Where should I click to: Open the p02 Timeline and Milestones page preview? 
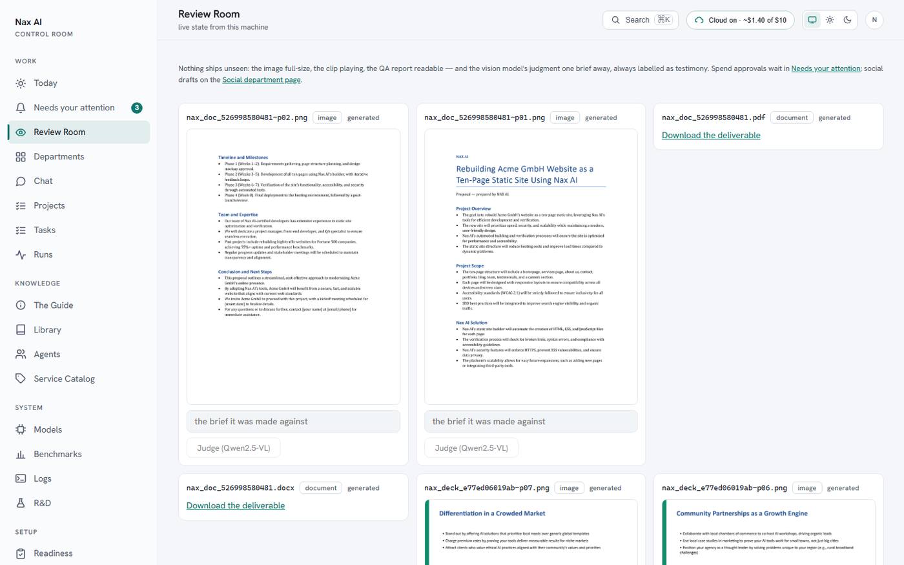pyautogui.click(x=293, y=267)
